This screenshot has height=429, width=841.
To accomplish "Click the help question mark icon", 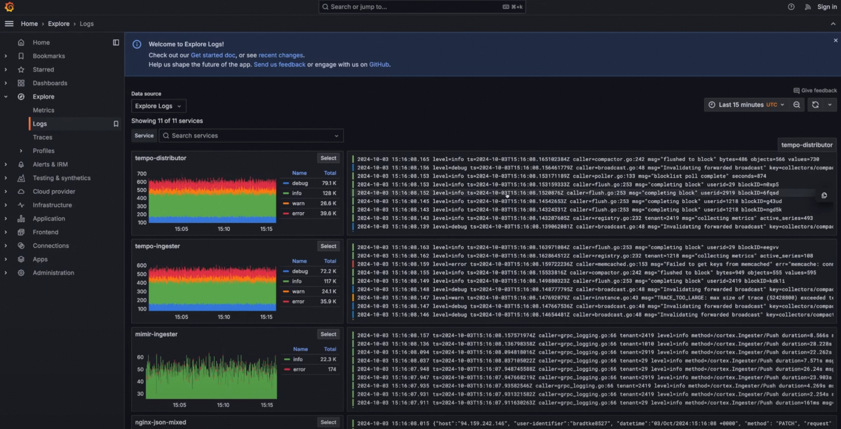I will 791,7.
